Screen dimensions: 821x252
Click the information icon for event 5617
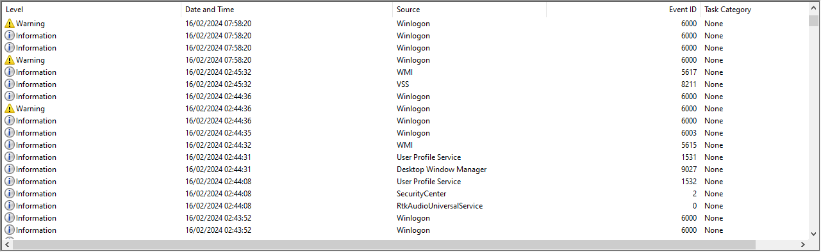[10, 72]
